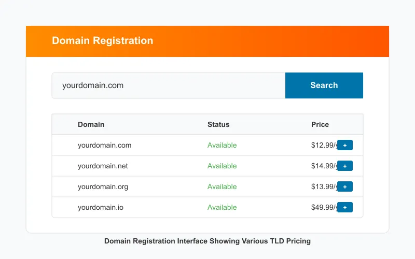Focus the domain search input field
The width and height of the screenshot is (415, 259).
coord(169,85)
